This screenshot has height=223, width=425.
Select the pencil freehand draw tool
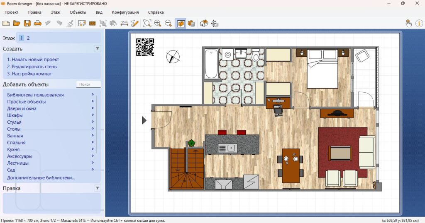tap(135, 24)
